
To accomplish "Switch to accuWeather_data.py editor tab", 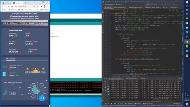I will point(136,7).
